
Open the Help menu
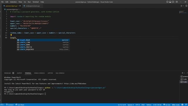(x=42, y=2)
